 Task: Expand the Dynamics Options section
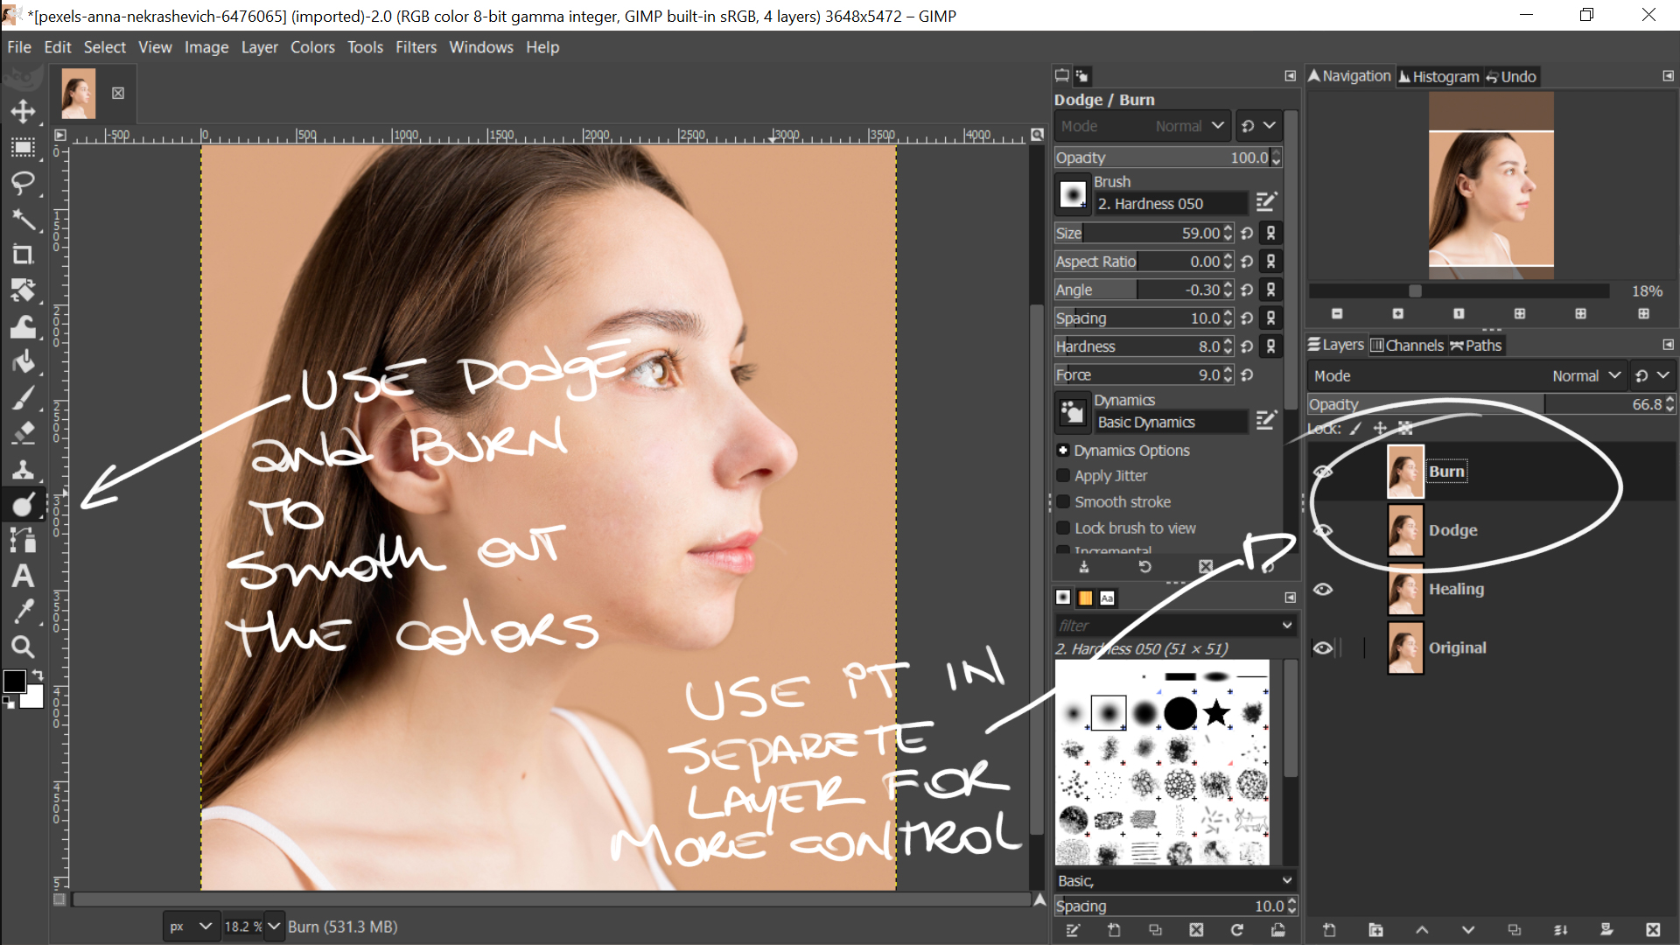[x=1063, y=451]
